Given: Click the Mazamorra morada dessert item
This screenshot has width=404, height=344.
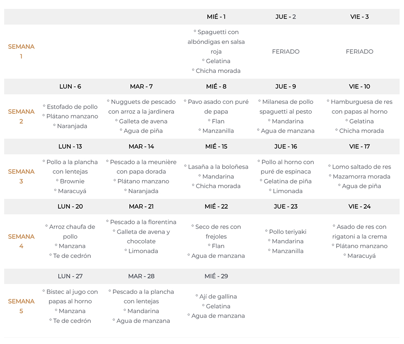Looking at the screenshot, I should point(361,177).
